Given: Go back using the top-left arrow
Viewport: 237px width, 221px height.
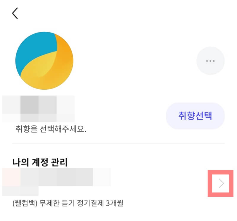Looking at the screenshot, I should point(15,13).
